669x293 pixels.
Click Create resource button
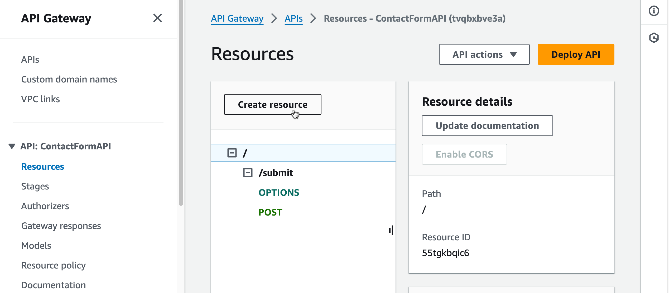point(272,105)
